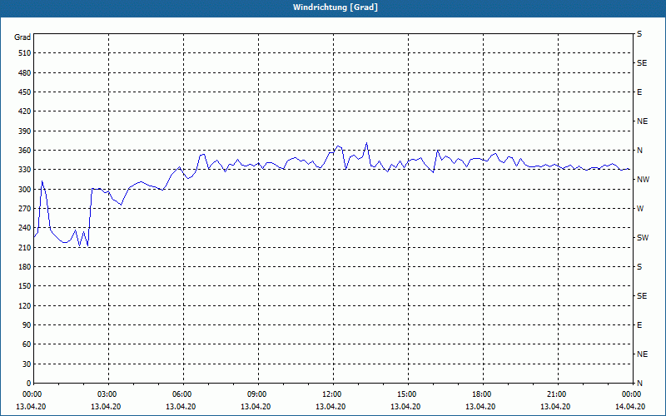The width and height of the screenshot is (666, 416).
Task: Click the "360" y-axis value
Action: tap(25, 151)
